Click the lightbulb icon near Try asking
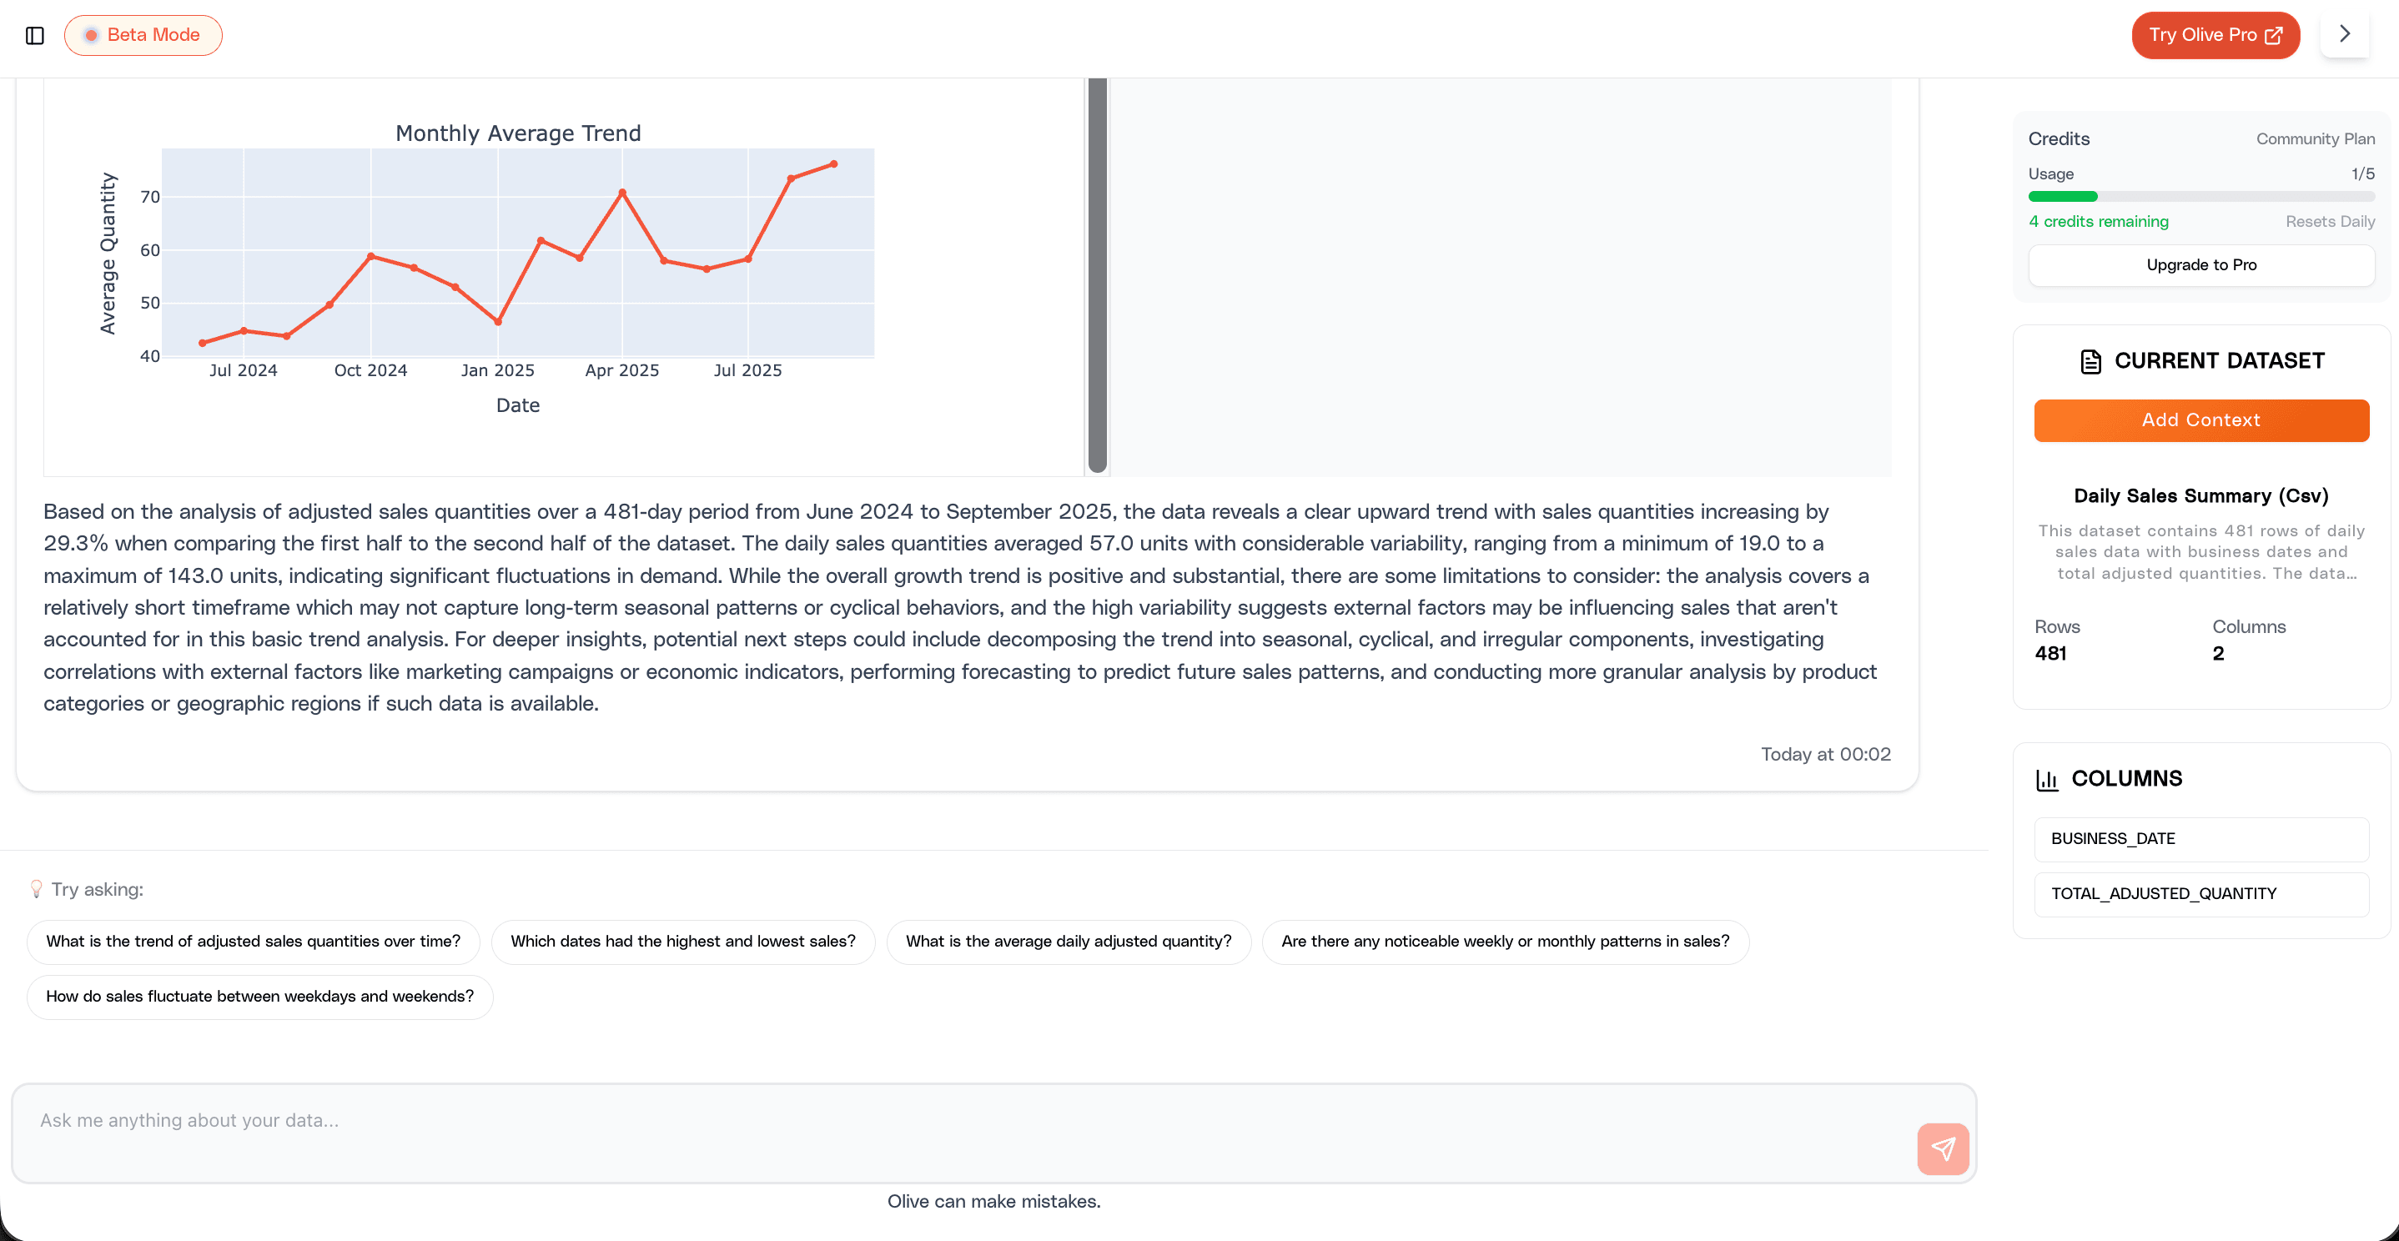The height and width of the screenshot is (1241, 2399). click(37, 889)
